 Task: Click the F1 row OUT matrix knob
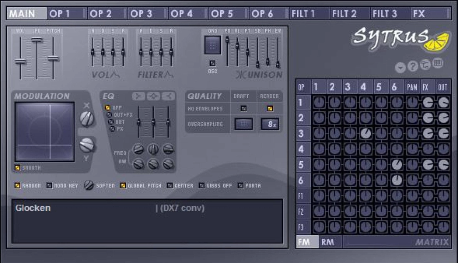pos(443,196)
